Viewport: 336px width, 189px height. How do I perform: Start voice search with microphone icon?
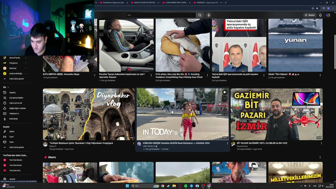209,15
